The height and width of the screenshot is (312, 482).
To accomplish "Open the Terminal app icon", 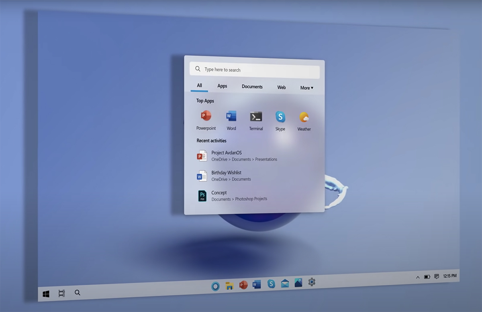I will pyautogui.click(x=256, y=117).
